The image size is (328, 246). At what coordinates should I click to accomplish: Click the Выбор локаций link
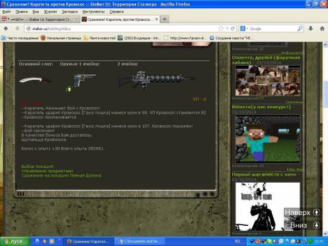click(36, 166)
